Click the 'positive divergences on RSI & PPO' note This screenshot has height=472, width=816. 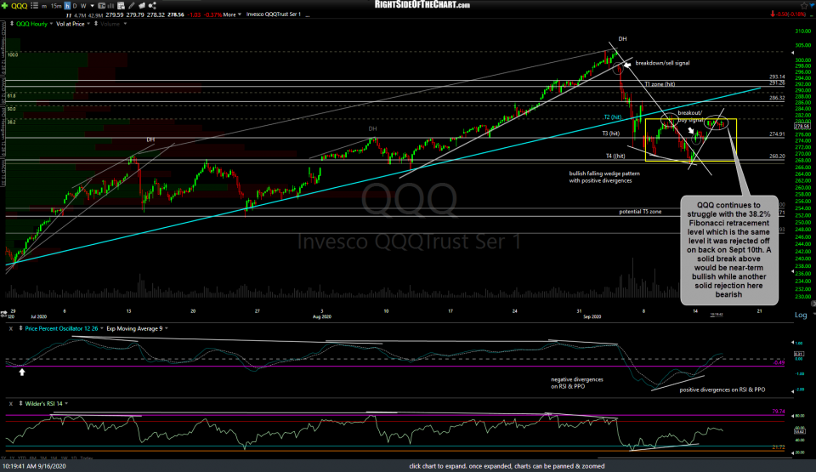(x=722, y=390)
